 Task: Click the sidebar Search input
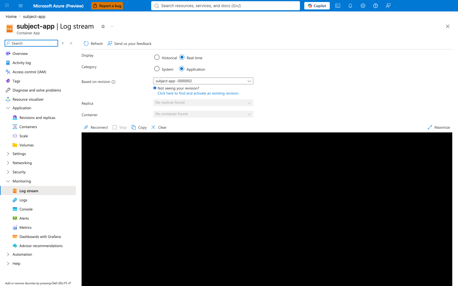(31, 43)
